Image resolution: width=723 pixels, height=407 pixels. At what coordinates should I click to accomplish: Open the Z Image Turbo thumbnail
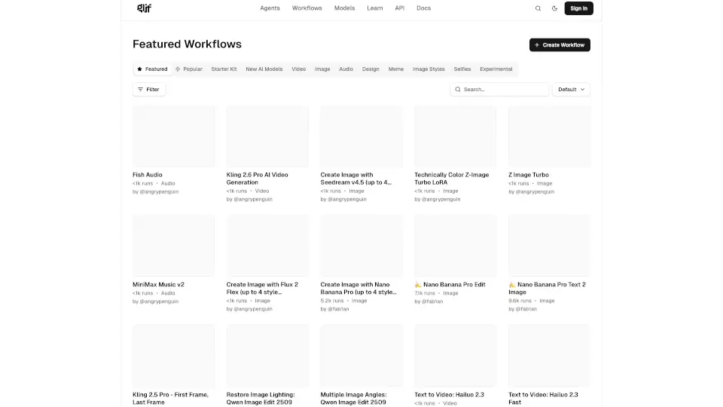549,136
